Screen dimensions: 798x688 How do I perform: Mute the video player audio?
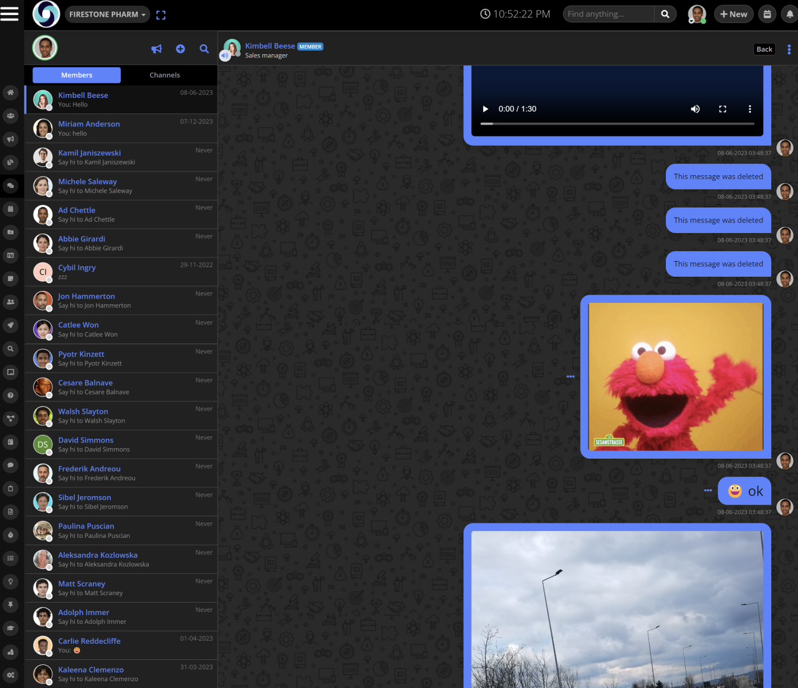pyautogui.click(x=695, y=108)
